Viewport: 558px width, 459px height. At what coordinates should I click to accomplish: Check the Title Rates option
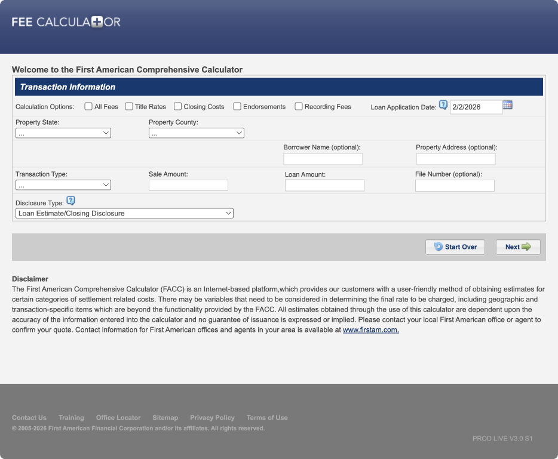click(129, 106)
